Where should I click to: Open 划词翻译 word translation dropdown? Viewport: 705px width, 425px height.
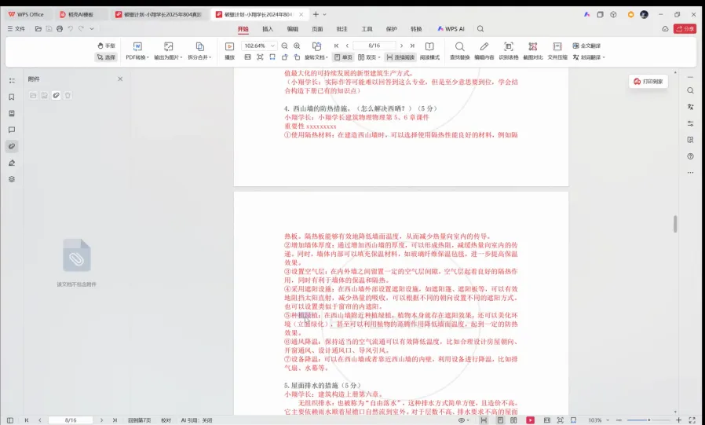pyautogui.click(x=589, y=57)
